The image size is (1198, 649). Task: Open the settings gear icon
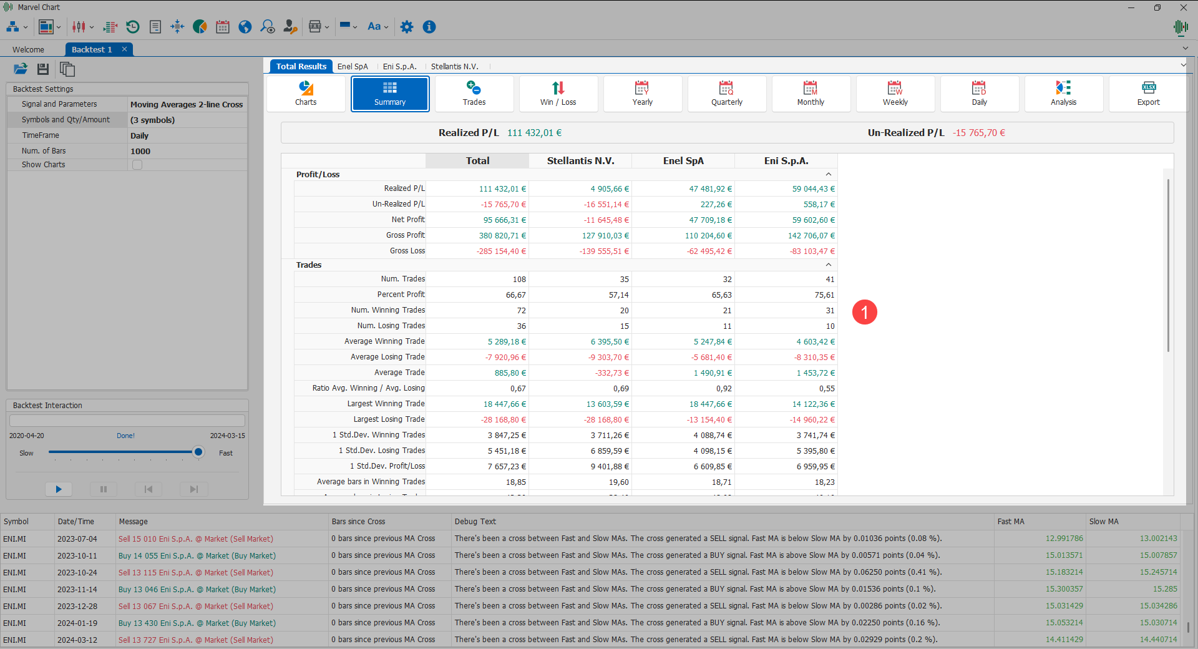tap(407, 27)
